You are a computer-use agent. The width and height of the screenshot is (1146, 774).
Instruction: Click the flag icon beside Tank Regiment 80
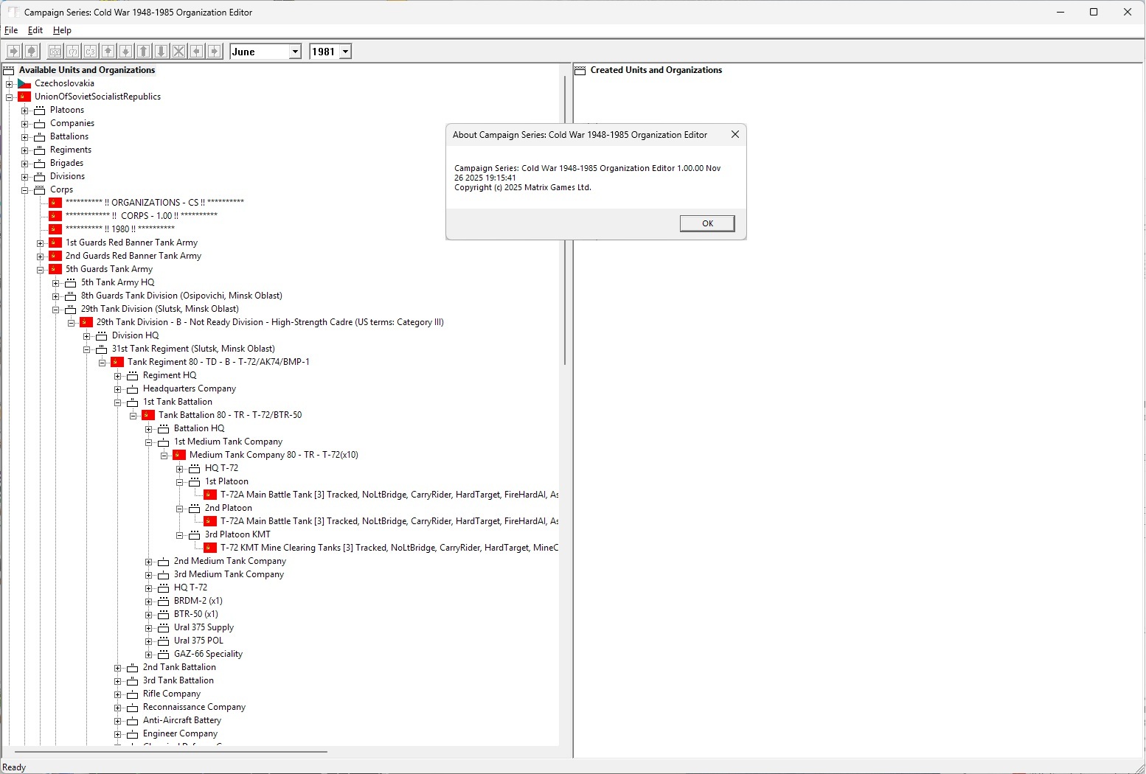click(117, 362)
